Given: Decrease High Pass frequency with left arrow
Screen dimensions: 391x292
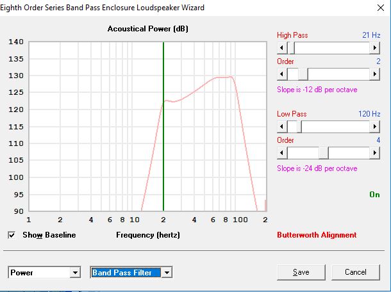Looking at the screenshot, I should [282, 47].
